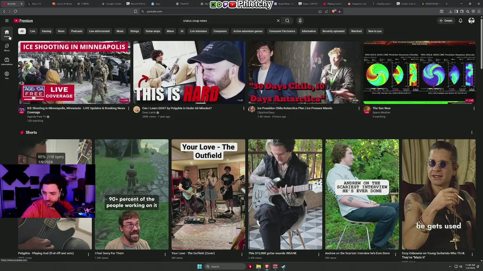Viewport: 483px width, 271px height.
Task: Open options for Polyphia Playing God short
Action: [x=88, y=254]
